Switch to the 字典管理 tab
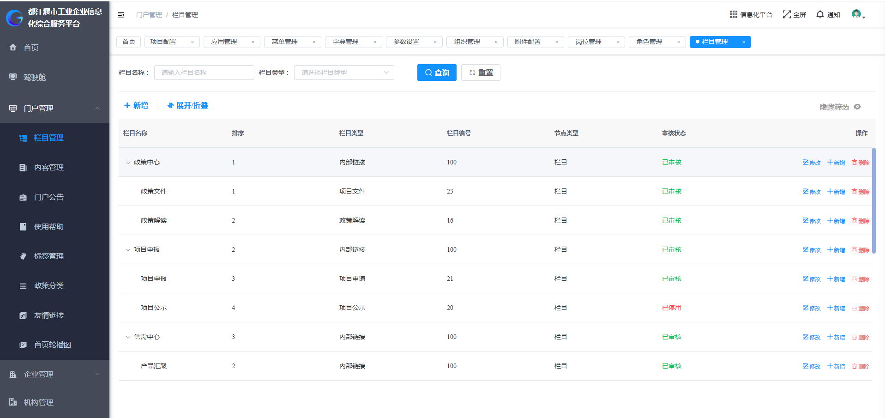The width and height of the screenshot is (885, 418). (x=345, y=42)
